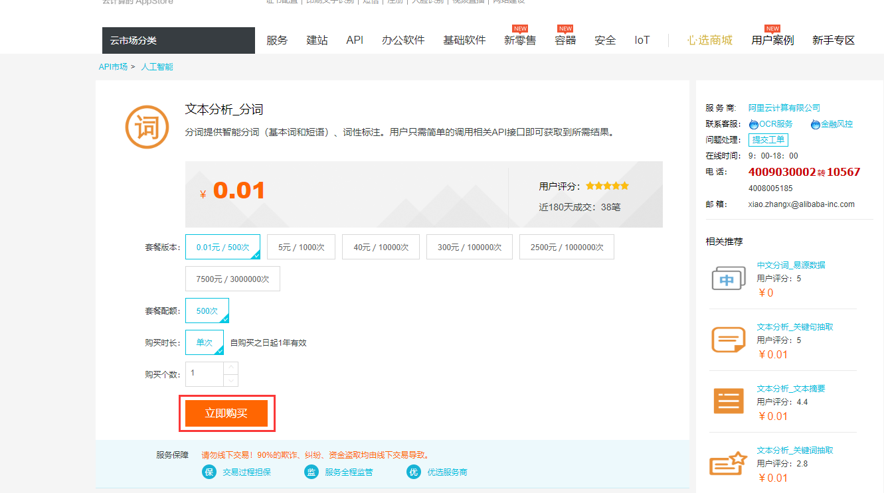Click the 立即购买 buy now button
Image resolution: width=884 pixels, height=493 pixels.
tap(226, 413)
